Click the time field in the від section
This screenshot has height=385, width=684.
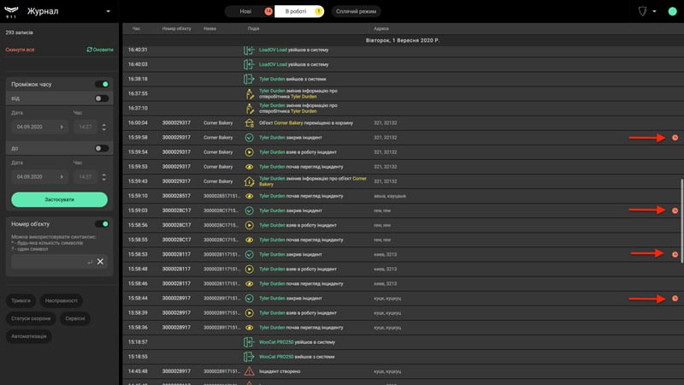click(x=85, y=127)
